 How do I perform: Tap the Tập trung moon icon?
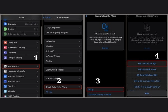tap(5, 52)
